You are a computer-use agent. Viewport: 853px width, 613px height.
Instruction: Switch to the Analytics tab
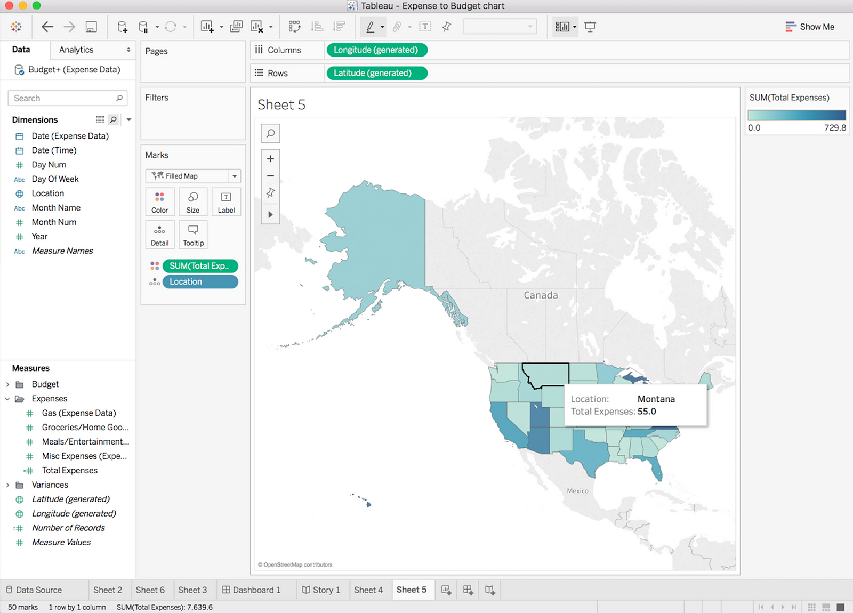76,50
